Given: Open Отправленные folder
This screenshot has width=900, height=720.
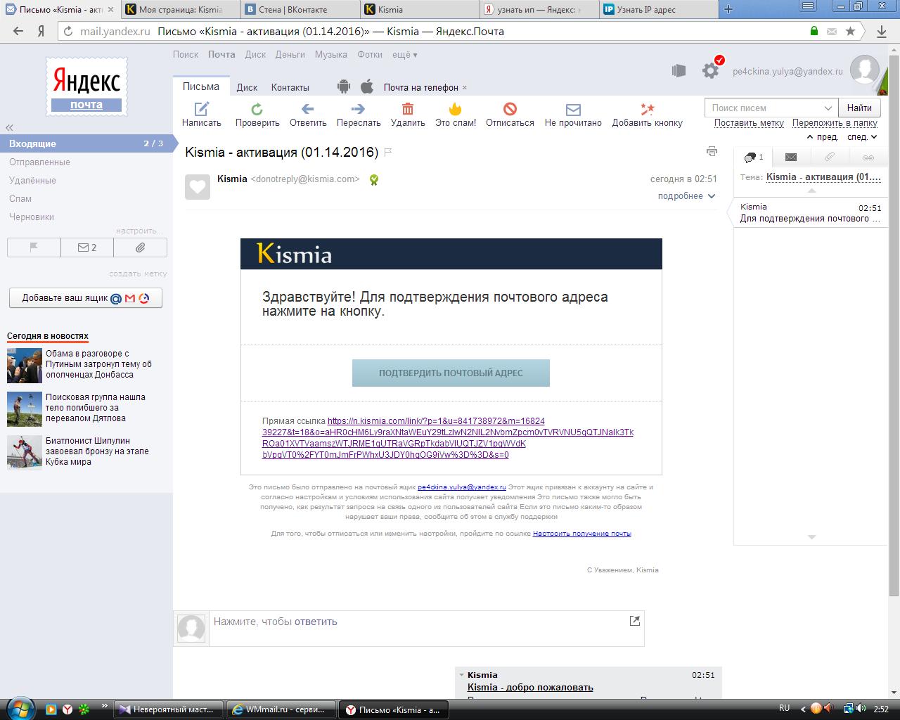Looking at the screenshot, I should [x=39, y=162].
